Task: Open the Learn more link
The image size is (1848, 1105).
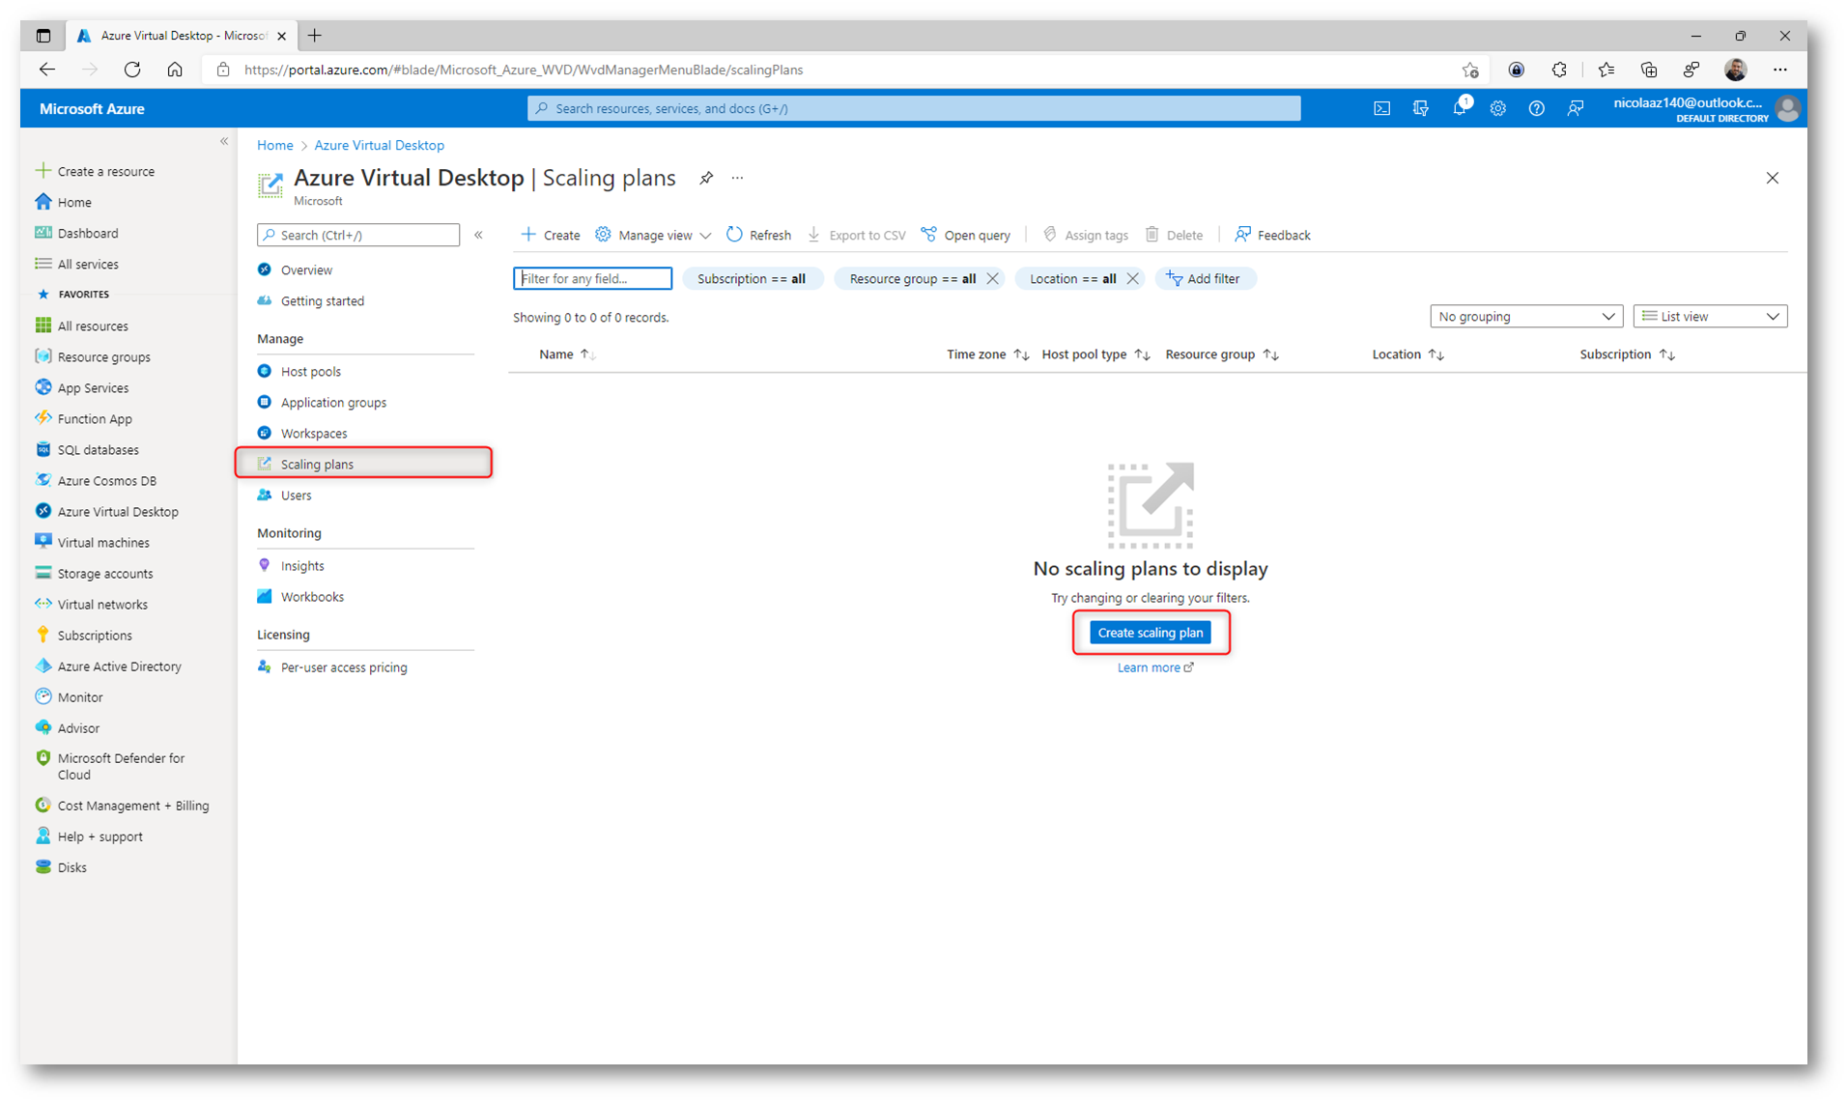Action: point(1154,667)
